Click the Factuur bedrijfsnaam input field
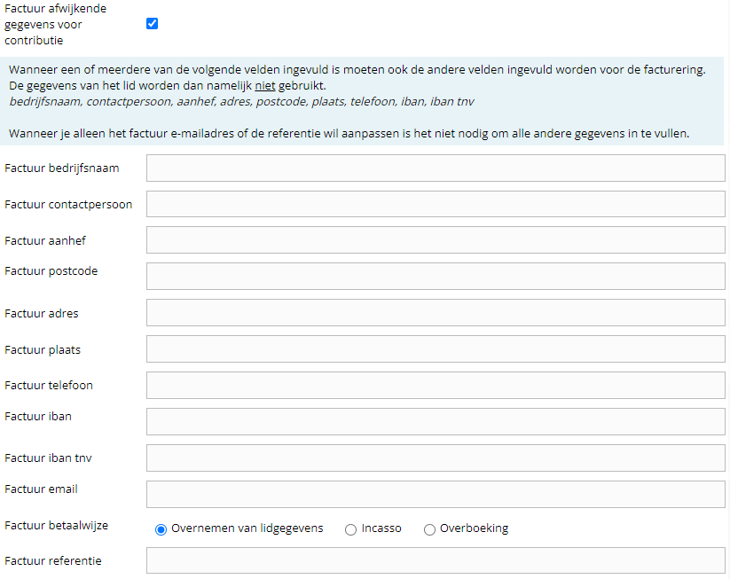Screen dimensions: 730x579 (436, 168)
